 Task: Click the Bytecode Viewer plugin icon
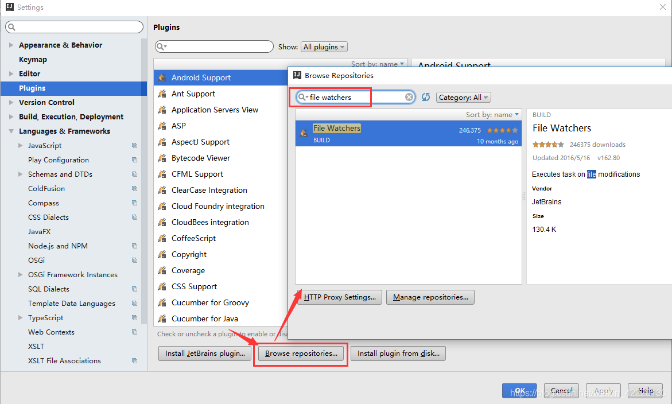point(162,158)
